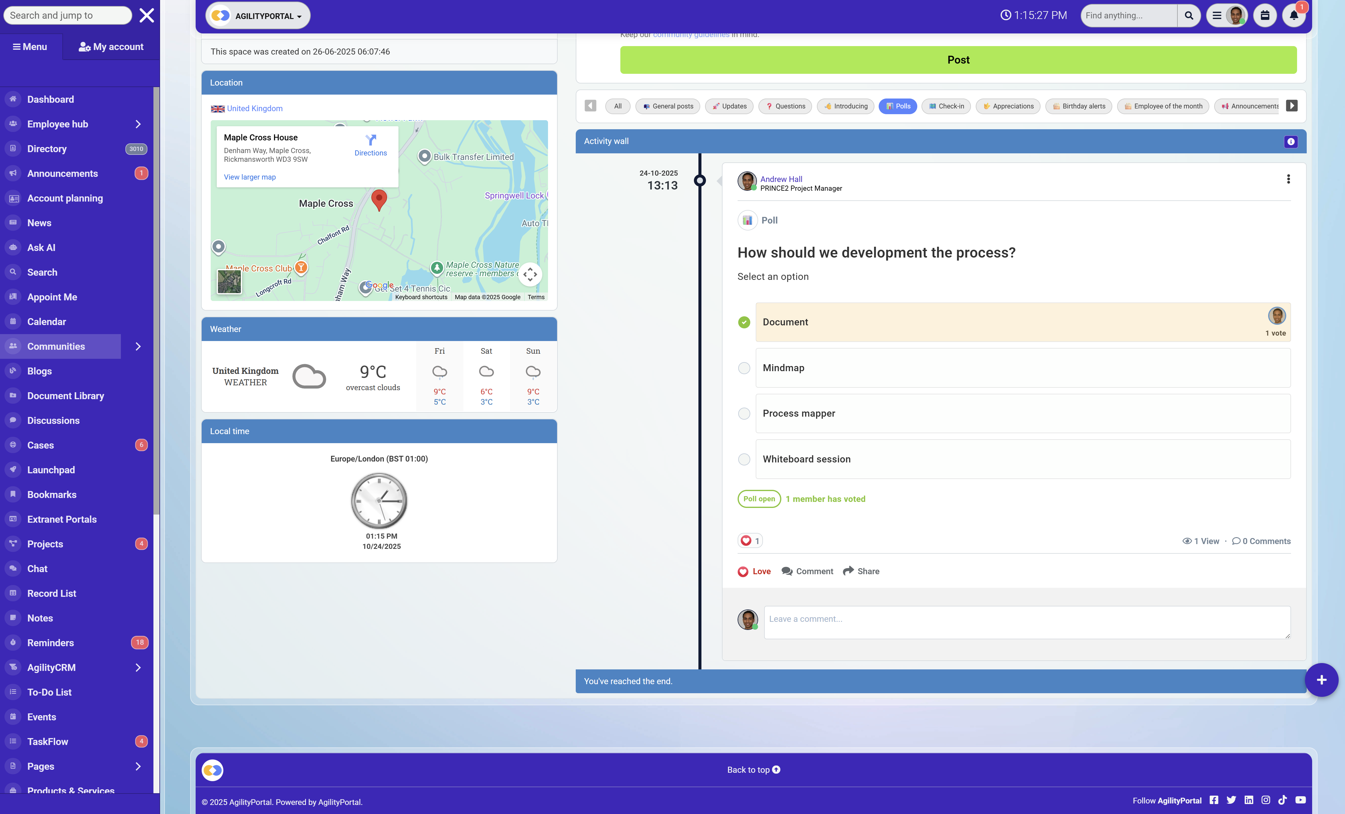Click the Share arrow icon
This screenshot has height=814, width=1345.
[848, 571]
